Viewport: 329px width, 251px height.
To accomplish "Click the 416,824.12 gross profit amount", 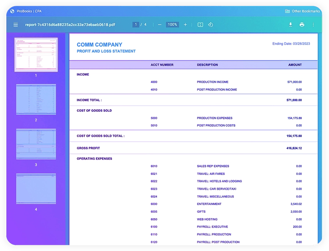I will click(294, 148).
